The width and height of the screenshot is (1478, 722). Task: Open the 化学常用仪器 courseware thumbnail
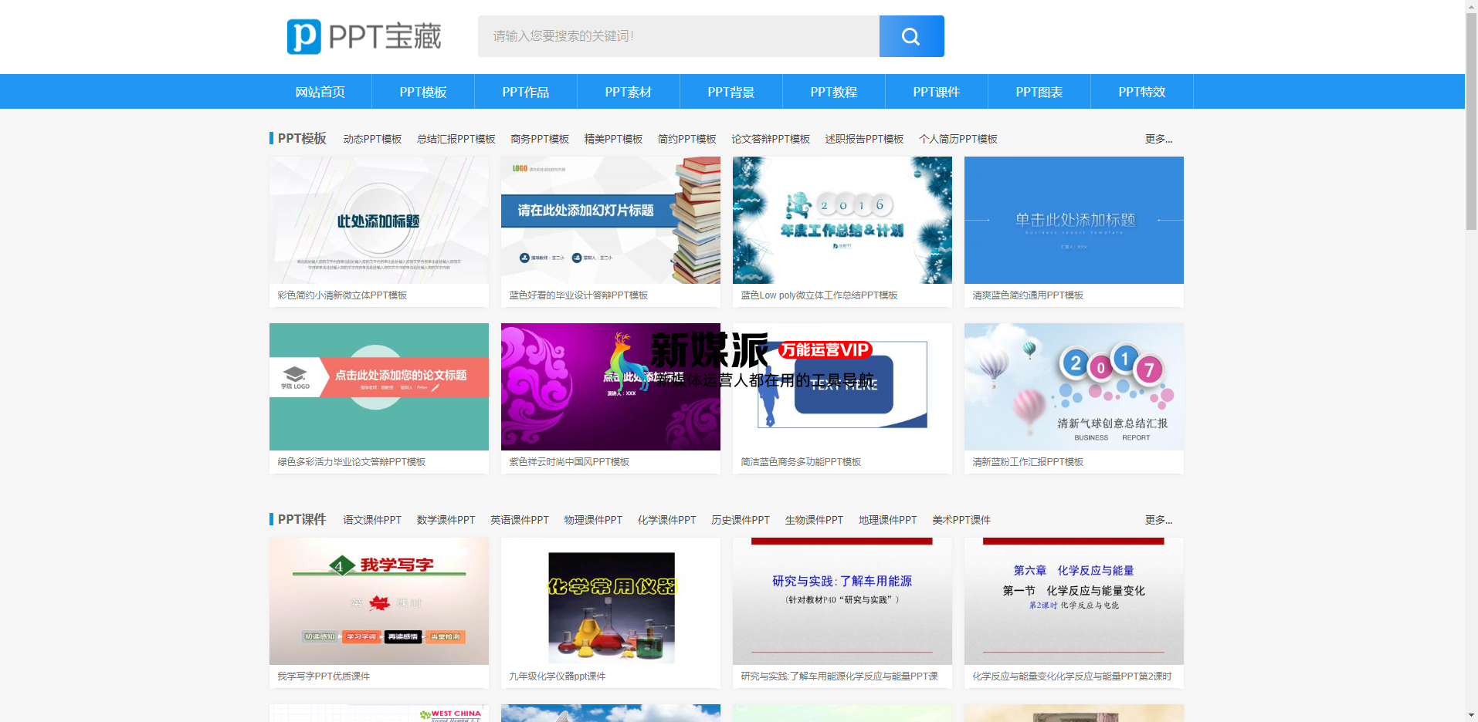coord(611,601)
